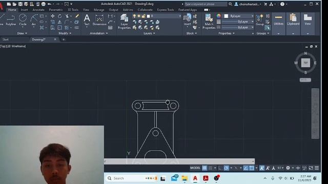
Task: Select the Polyline tool
Action: tap(10, 20)
